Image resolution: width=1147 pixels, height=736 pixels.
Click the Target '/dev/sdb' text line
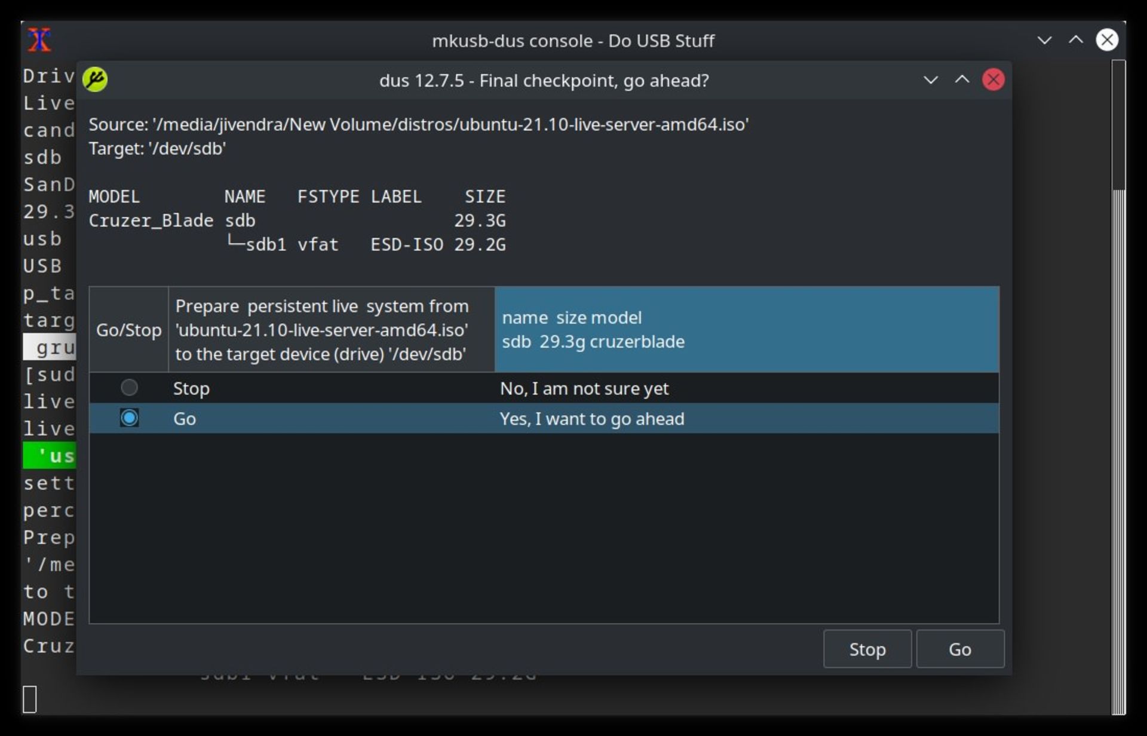[x=157, y=148]
